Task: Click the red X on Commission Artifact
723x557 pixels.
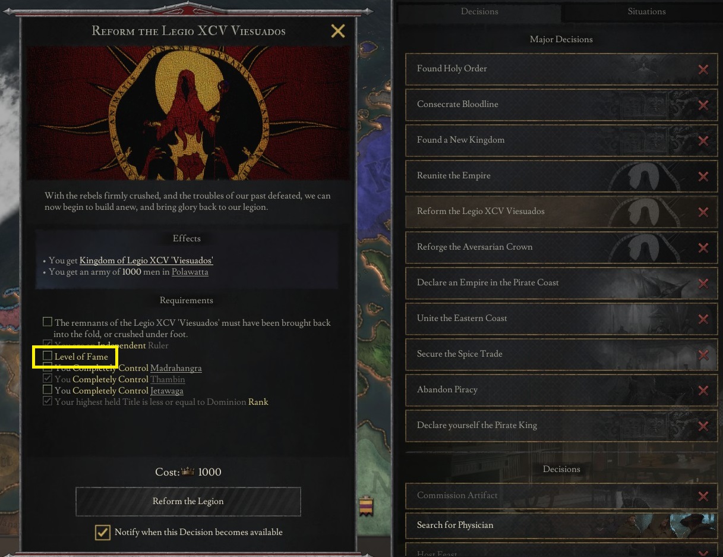Action: [x=703, y=496]
